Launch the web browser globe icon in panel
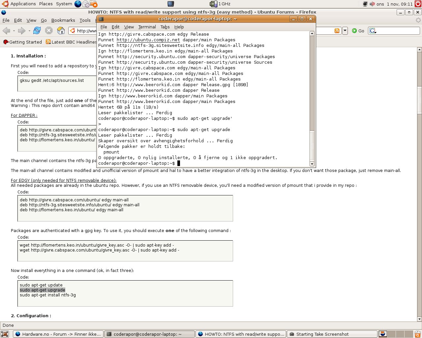 [x=78, y=4]
